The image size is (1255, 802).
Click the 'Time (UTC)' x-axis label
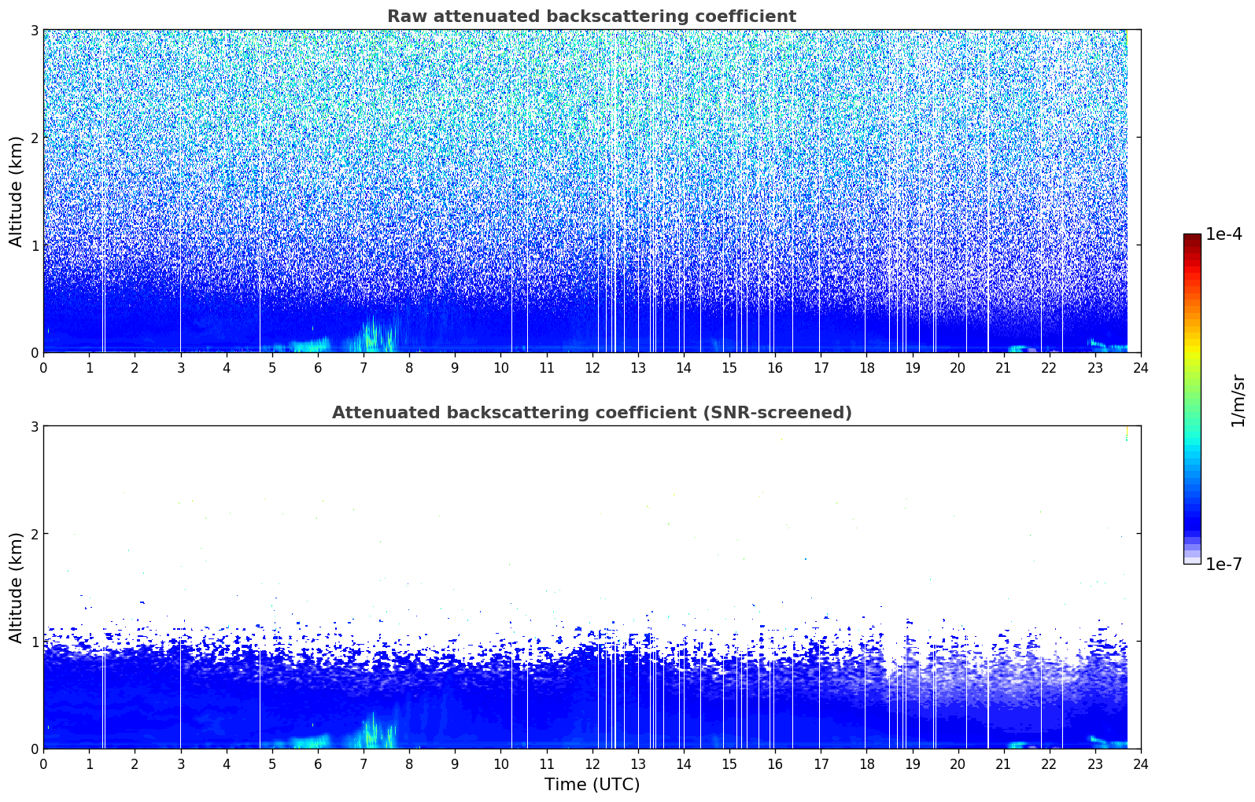pyautogui.click(x=592, y=784)
